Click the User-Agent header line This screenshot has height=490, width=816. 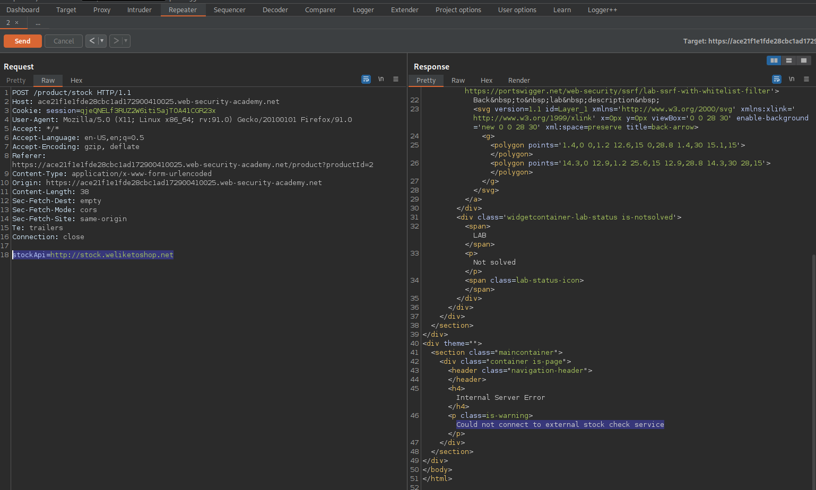point(182,120)
